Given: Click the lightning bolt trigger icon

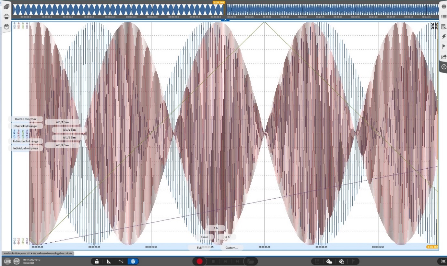Looking at the screenshot, I should [443, 37].
